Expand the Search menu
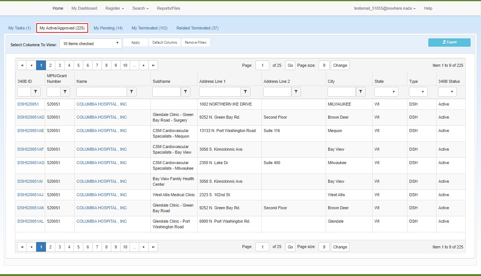 (x=140, y=8)
